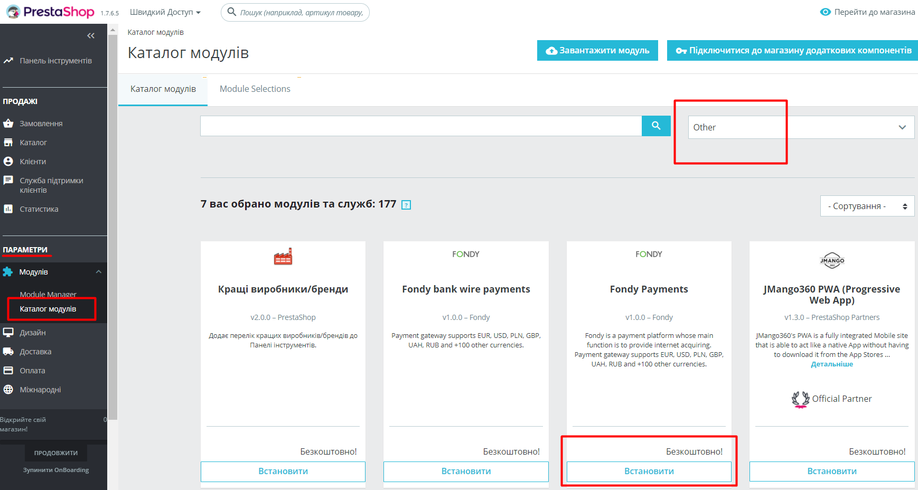Image resolution: width=918 pixels, height=490 pixels.
Task: Collapse the sidebar with double-chevron icon
Action: tap(91, 36)
